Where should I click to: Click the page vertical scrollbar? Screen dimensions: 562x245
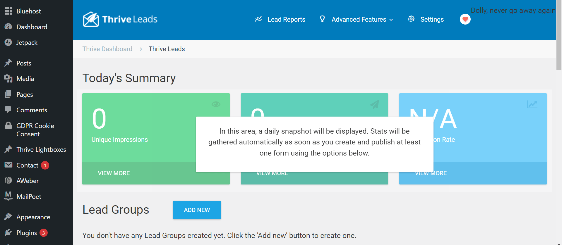pyautogui.click(x=559, y=35)
